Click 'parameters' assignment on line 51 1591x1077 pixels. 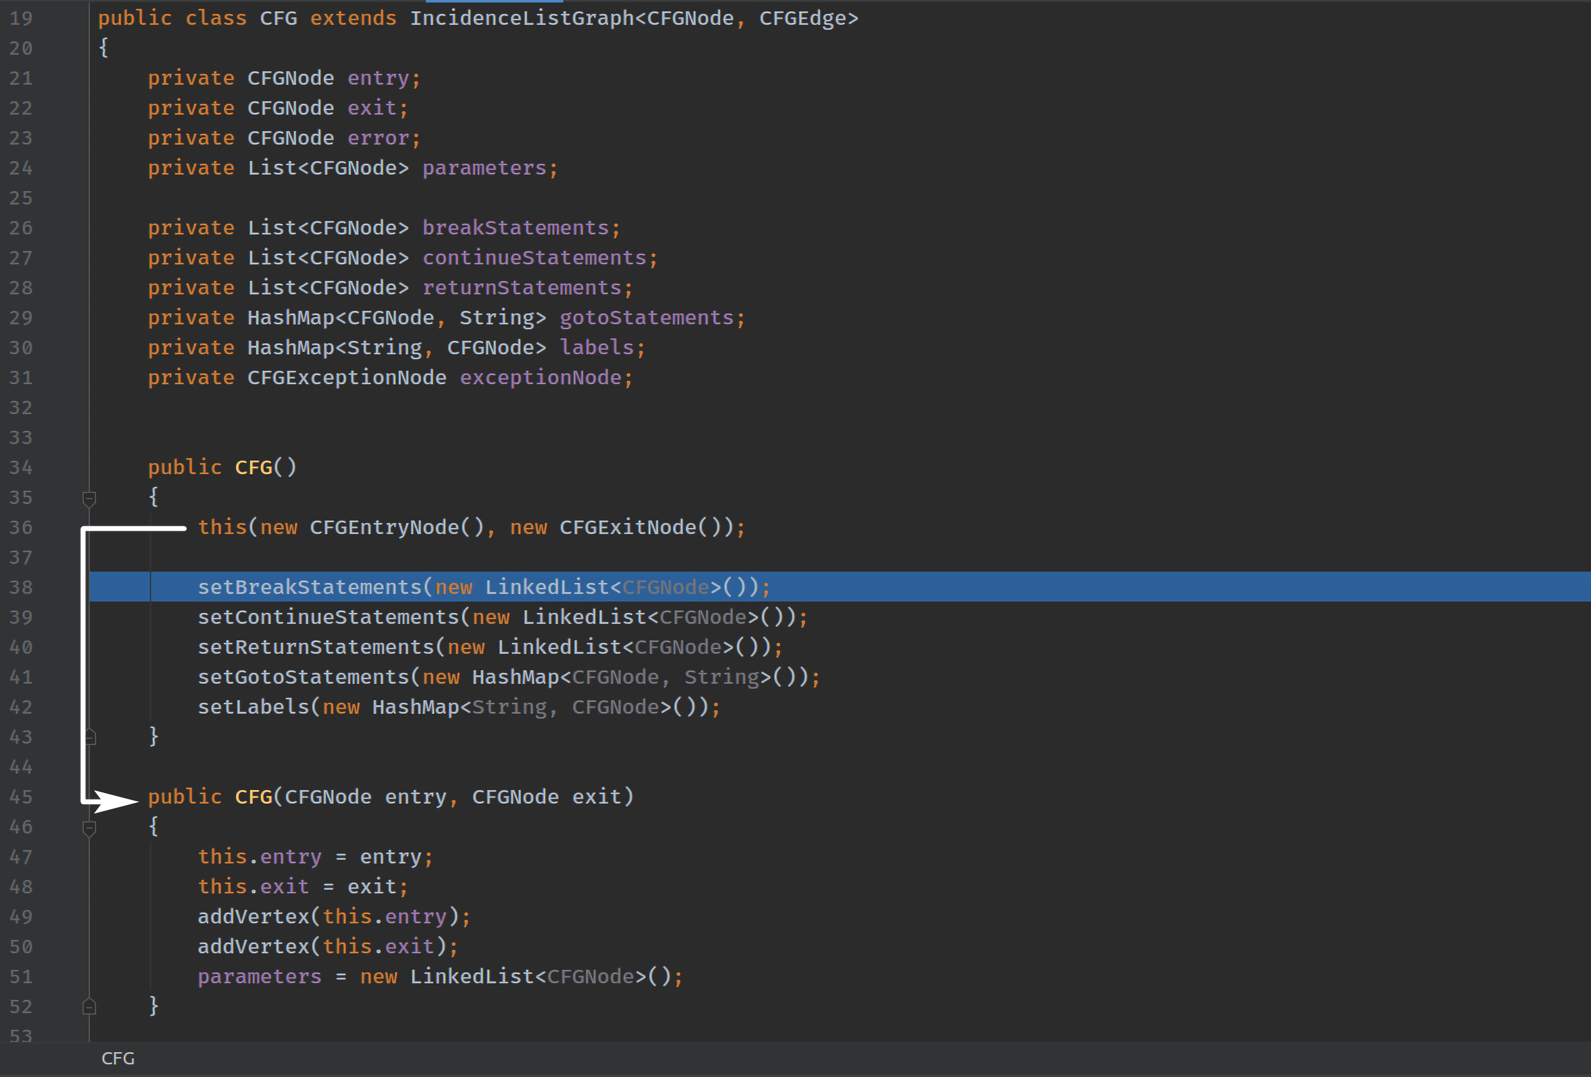pyautogui.click(x=260, y=977)
